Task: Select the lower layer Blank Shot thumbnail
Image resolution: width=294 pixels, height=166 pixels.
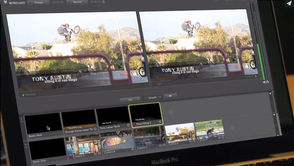Action: pyautogui.click(x=48, y=151)
